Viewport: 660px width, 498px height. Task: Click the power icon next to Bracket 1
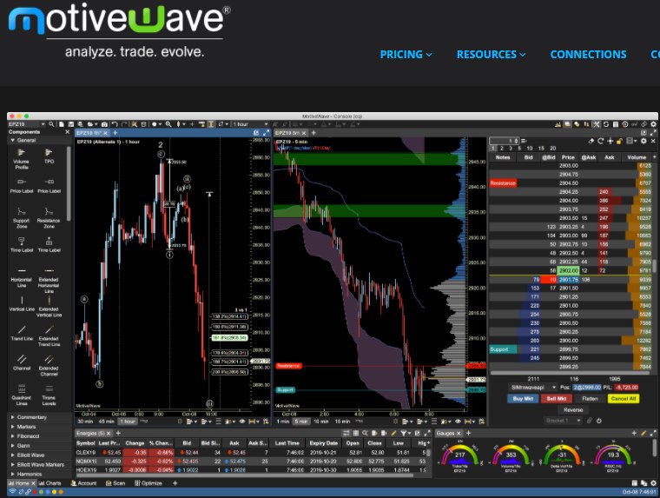tap(598, 421)
